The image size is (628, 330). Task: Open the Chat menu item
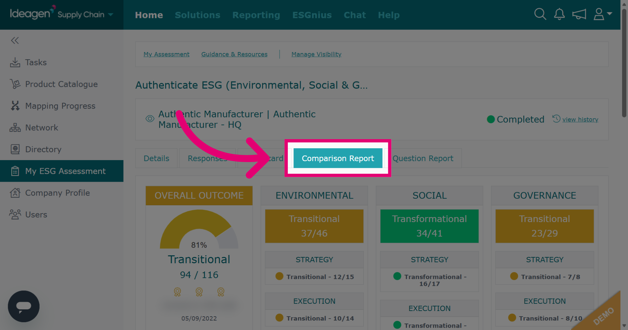coord(355,15)
